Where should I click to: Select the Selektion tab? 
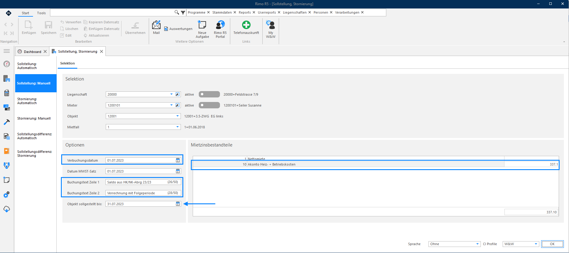tap(68, 63)
